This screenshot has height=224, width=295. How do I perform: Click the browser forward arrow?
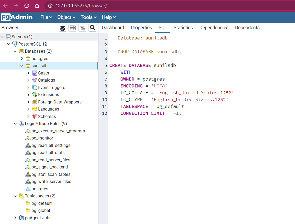pyautogui.click(x=16, y=6)
